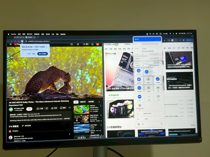
Task: Open Ultimate Animal Footage macaw thumbnail
Action: 81,109
